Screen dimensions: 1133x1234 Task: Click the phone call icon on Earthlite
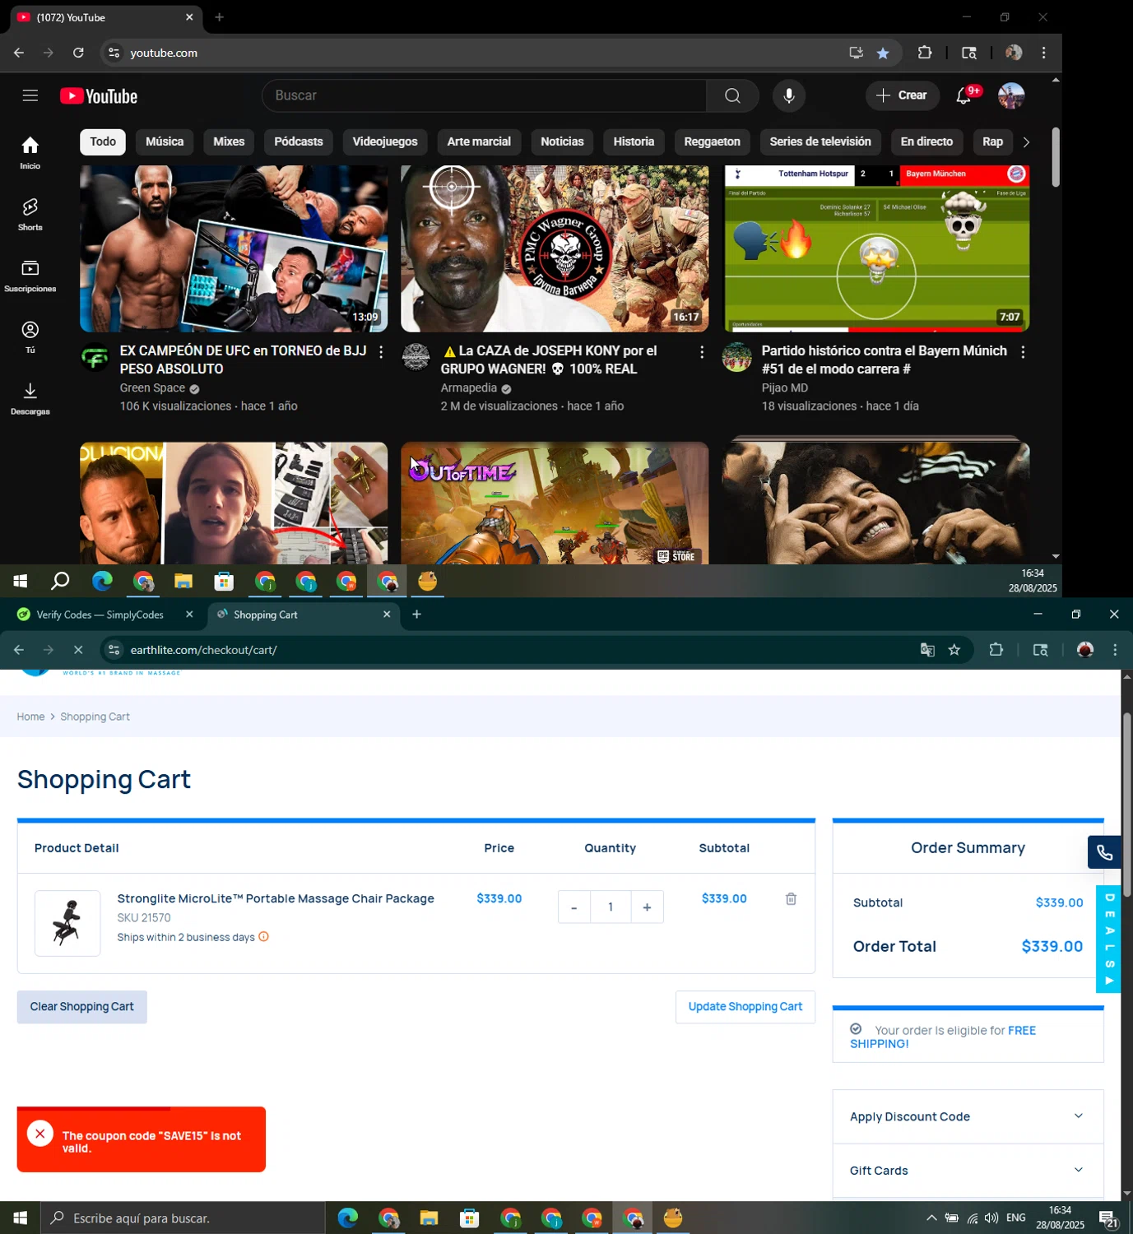coord(1104,853)
